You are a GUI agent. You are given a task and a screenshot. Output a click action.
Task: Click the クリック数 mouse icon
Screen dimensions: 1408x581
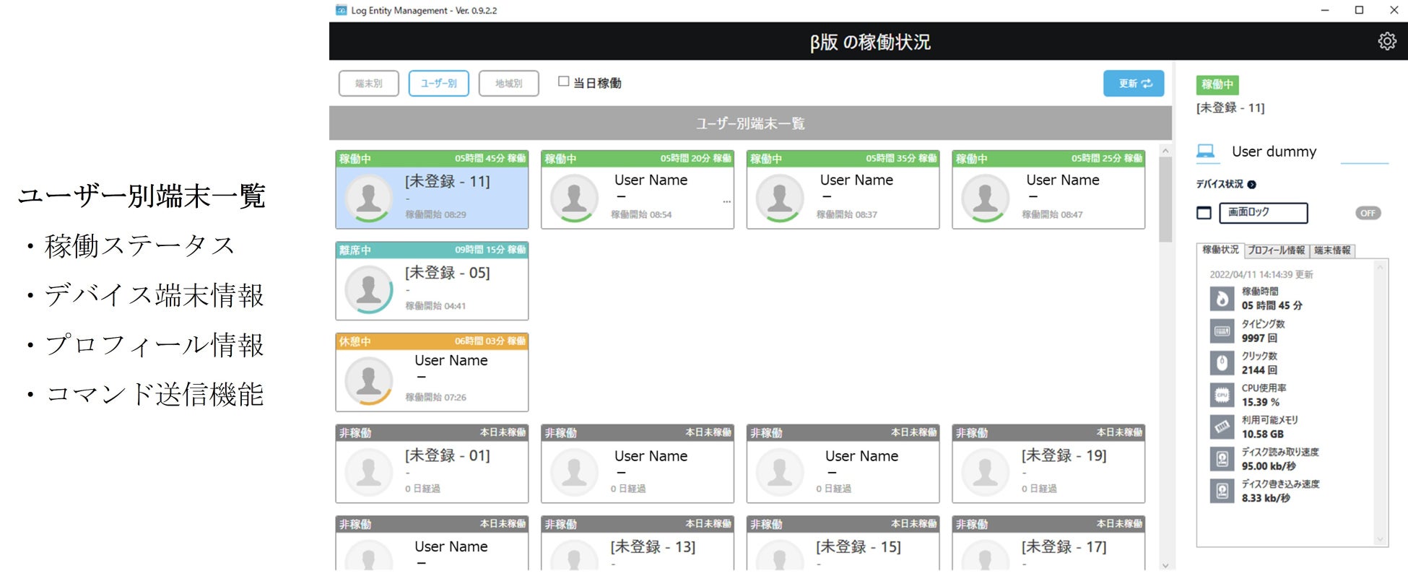coord(1222,362)
